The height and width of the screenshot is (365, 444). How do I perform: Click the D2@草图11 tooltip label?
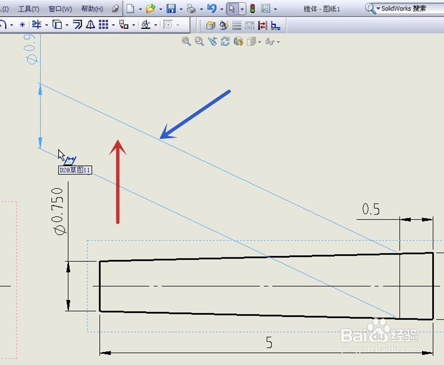click(75, 170)
